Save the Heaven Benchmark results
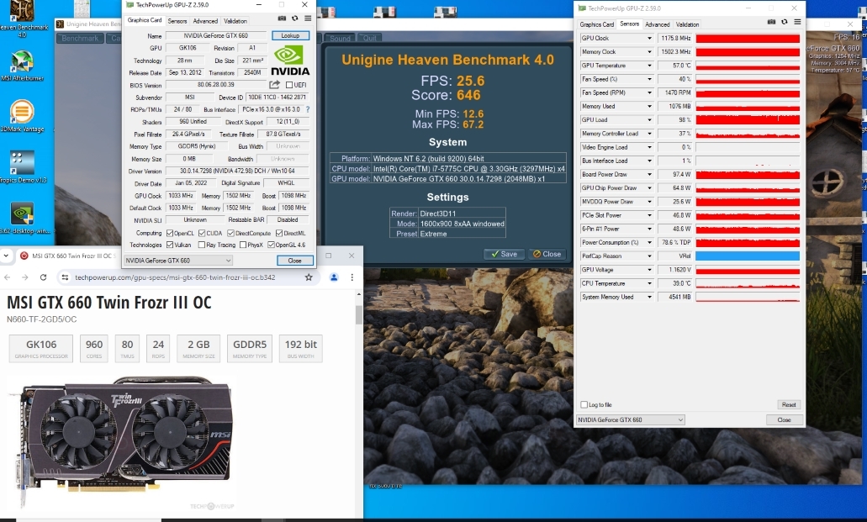Screen dimensions: 867x522 pyautogui.click(x=504, y=254)
